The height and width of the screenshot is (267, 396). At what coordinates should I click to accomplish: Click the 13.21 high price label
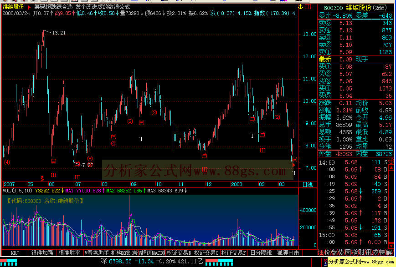point(59,33)
